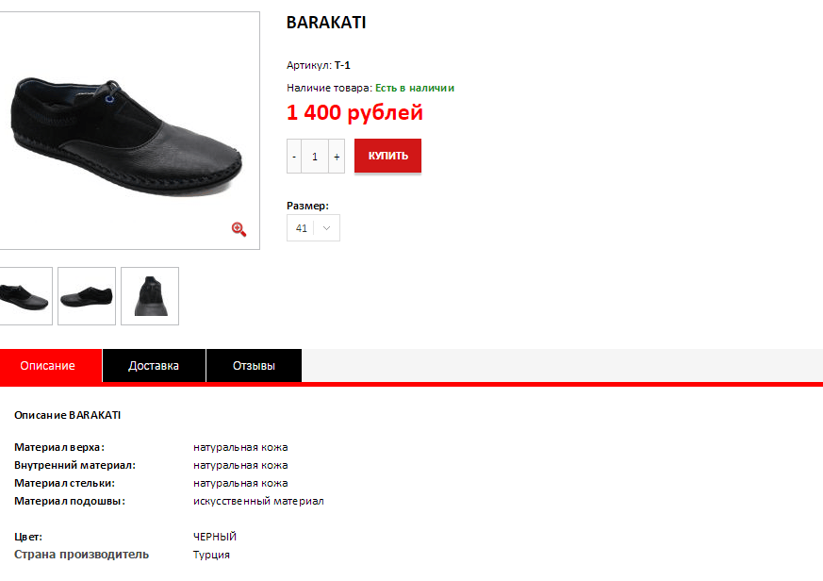This screenshot has width=823, height=581.
Task: Select the first shoe thumbnail
Action: [x=25, y=296]
